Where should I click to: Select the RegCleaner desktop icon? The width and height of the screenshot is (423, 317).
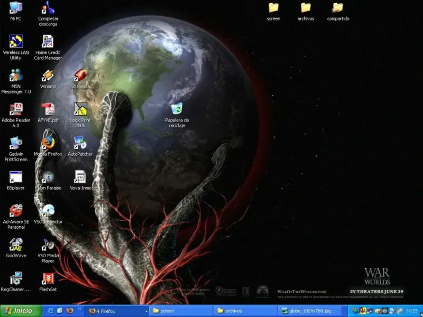click(16, 282)
